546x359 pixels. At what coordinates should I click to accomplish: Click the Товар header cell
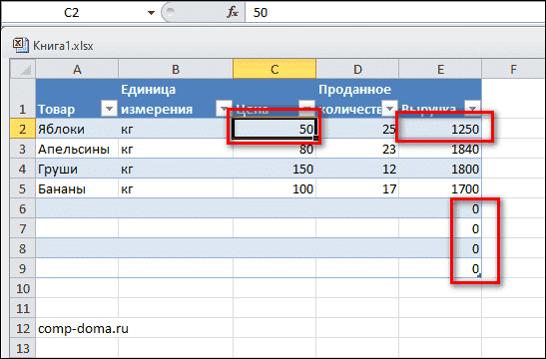77,99
